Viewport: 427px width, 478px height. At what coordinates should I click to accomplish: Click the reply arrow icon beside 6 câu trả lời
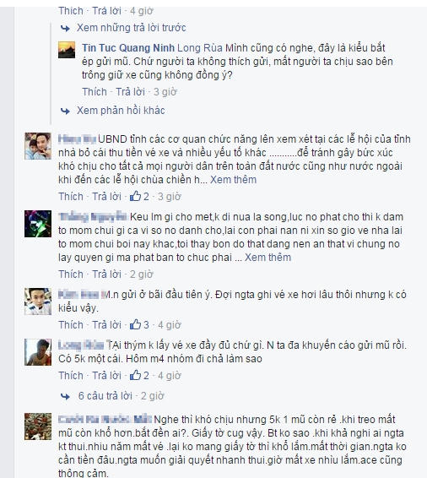[66, 396]
